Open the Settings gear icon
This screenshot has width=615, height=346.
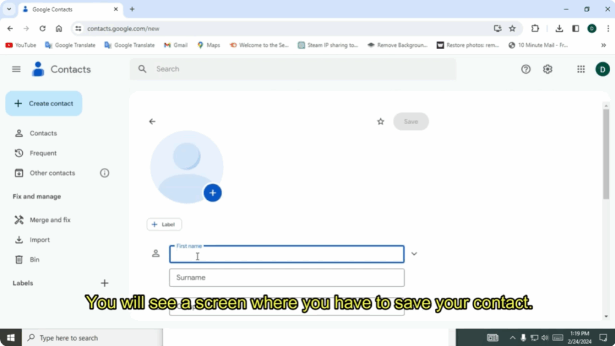[x=547, y=69]
